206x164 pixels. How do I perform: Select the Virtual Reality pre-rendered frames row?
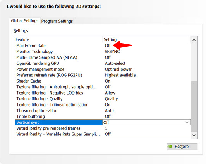[103, 128]
